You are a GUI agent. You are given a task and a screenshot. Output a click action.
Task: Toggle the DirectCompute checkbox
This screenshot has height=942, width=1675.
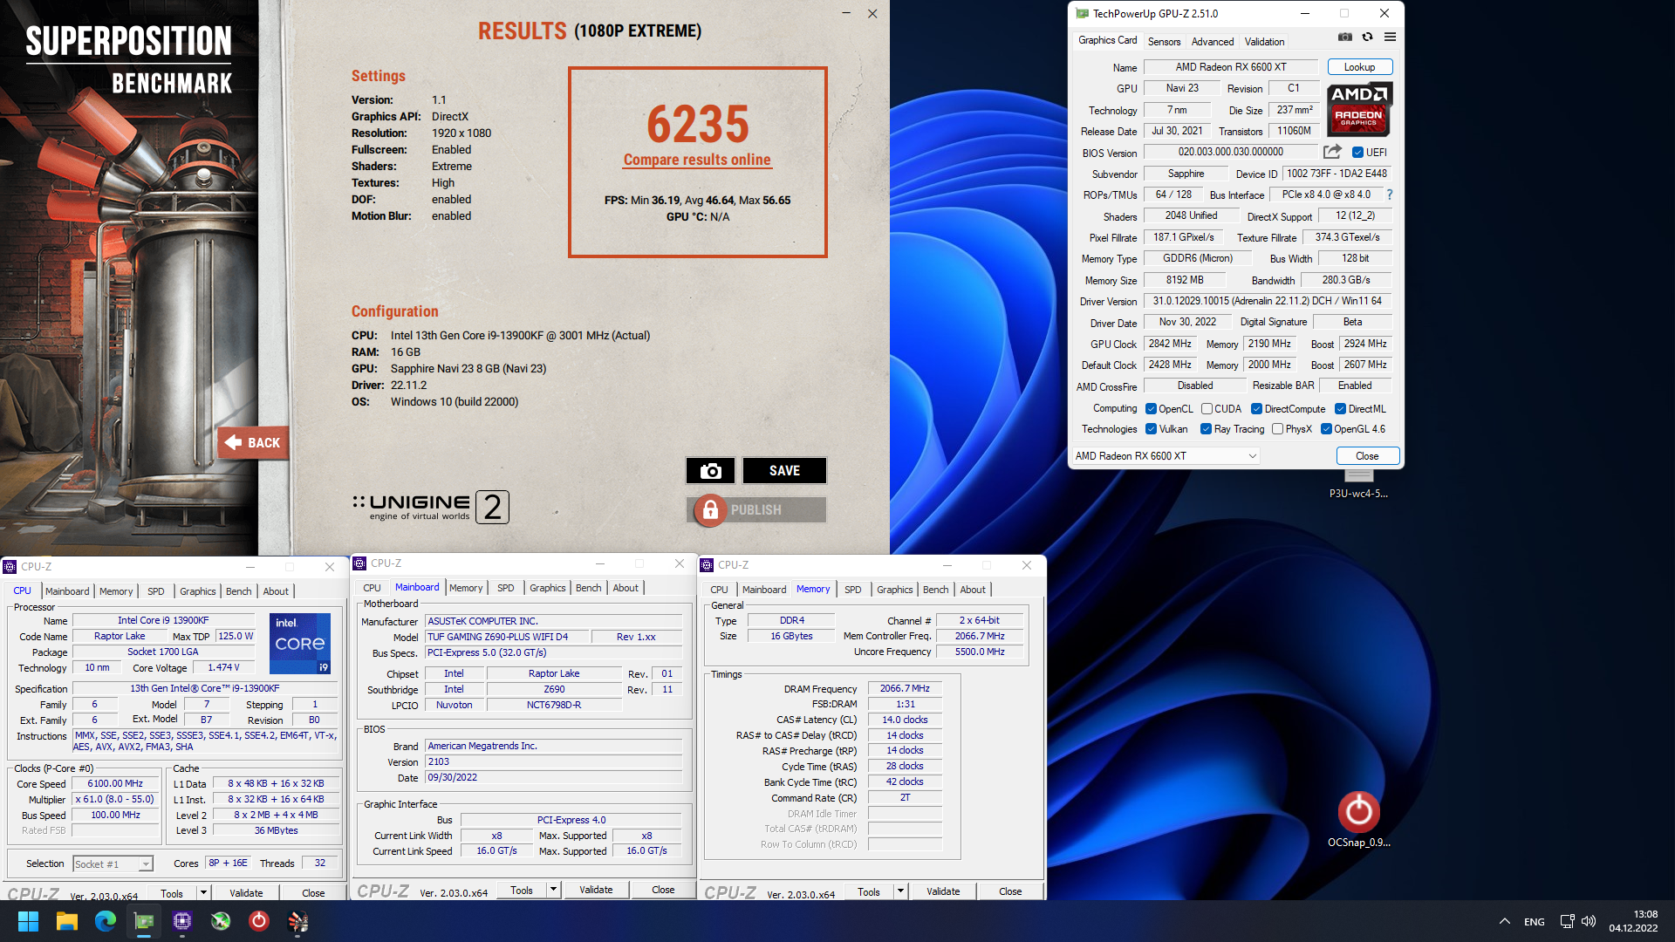1256,409
